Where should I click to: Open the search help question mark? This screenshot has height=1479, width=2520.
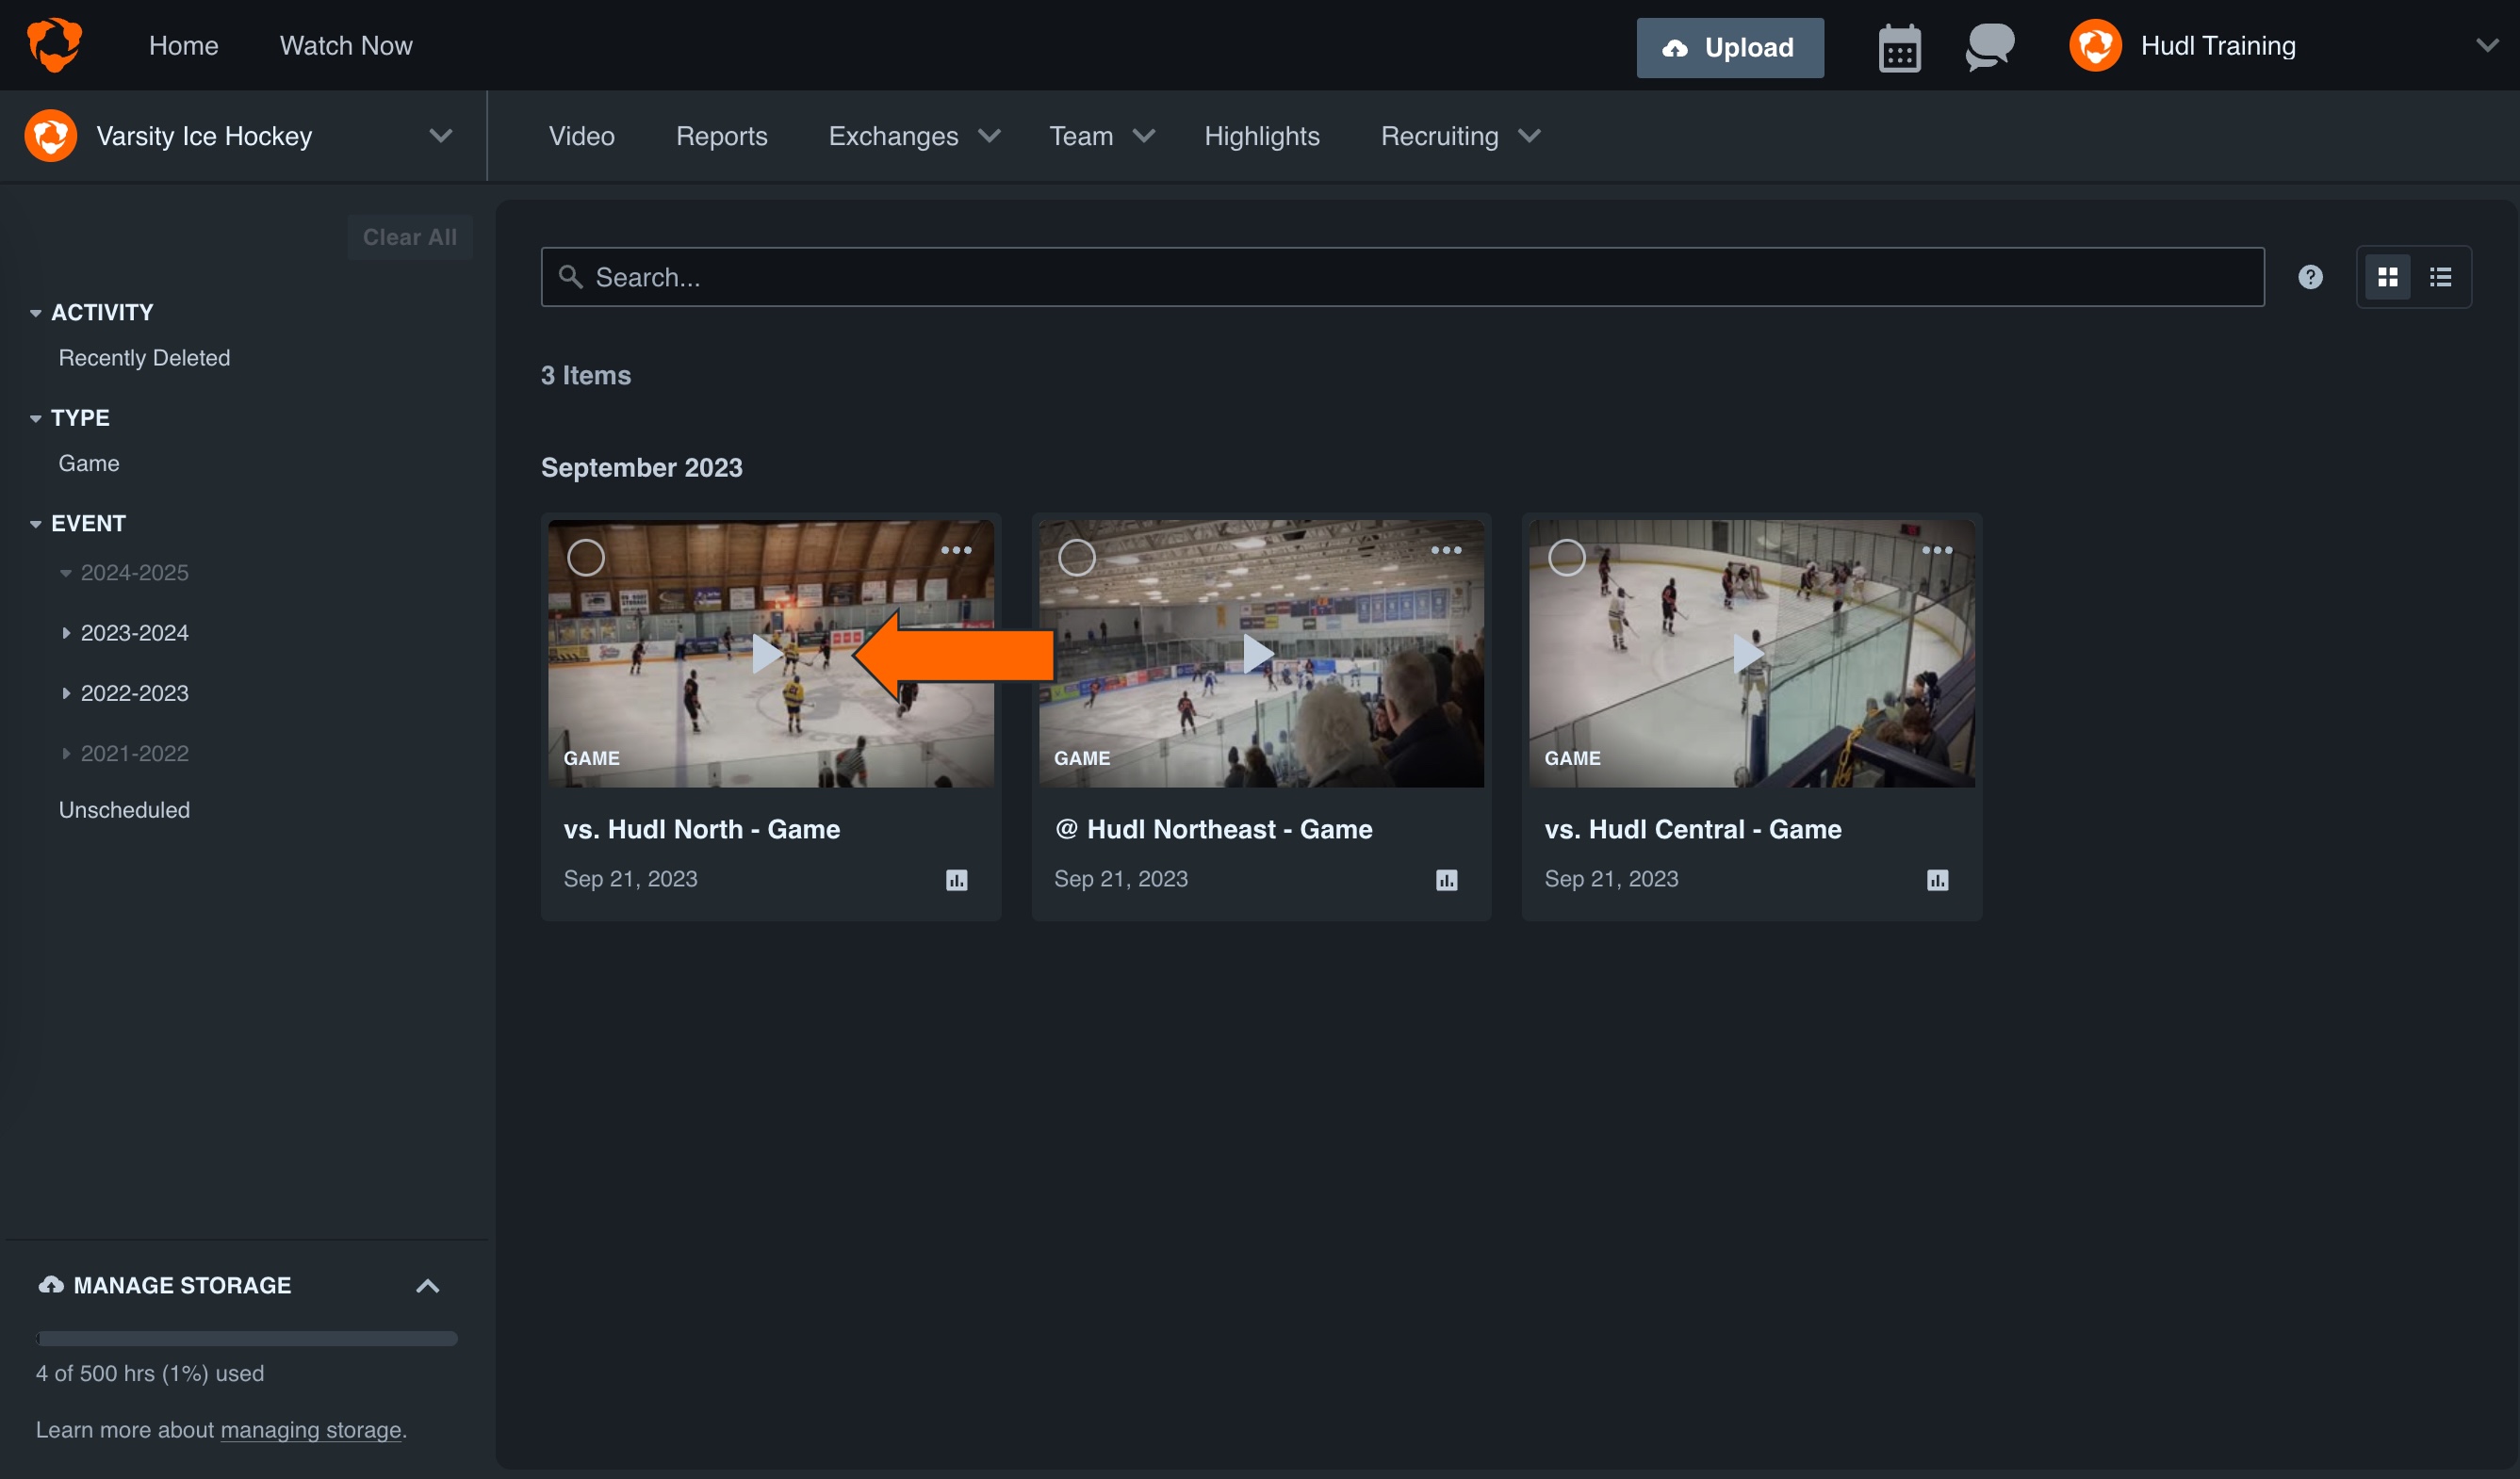pos(2310,277)
